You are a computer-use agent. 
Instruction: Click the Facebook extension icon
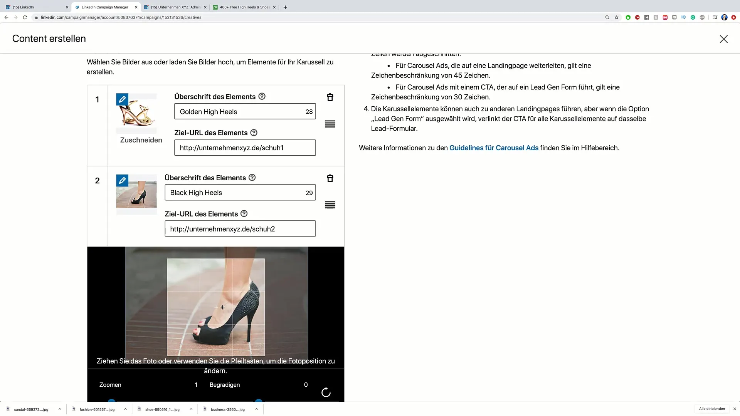pos(647,17)
